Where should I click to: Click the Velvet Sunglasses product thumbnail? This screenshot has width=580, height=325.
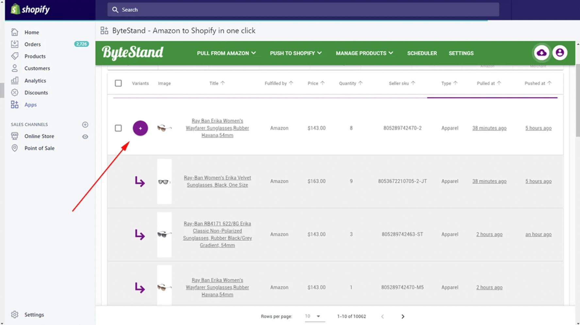point(164,182)
